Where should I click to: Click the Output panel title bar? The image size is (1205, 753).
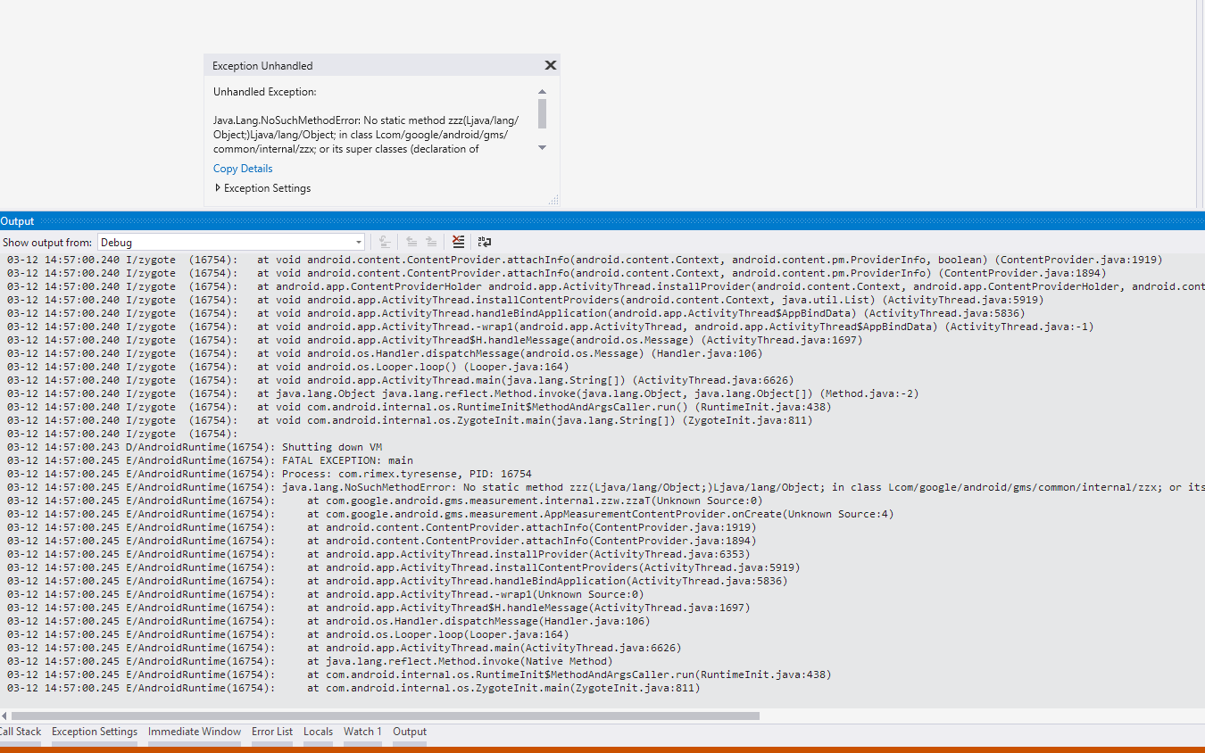pyautogui.click(x=602, y=221)
